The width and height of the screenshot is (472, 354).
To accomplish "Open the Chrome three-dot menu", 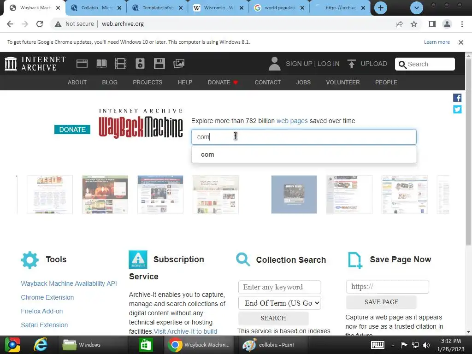I will tap(462, 24).
